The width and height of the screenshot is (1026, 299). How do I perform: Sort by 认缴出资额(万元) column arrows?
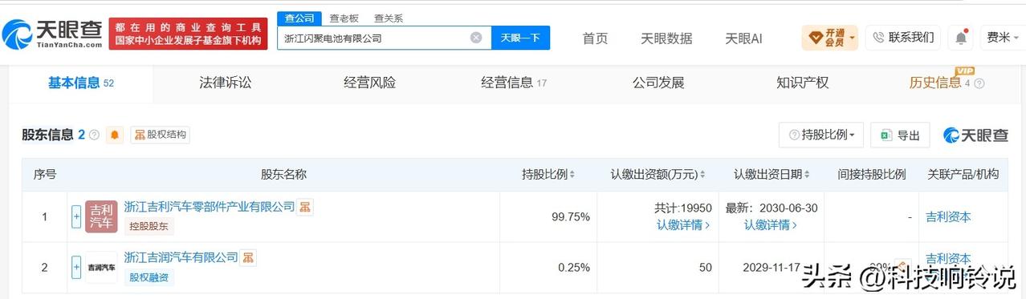point(702,175)
